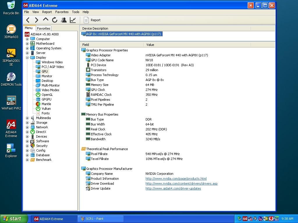
Task: Expand the Network tree node
Action: point(27,127)
